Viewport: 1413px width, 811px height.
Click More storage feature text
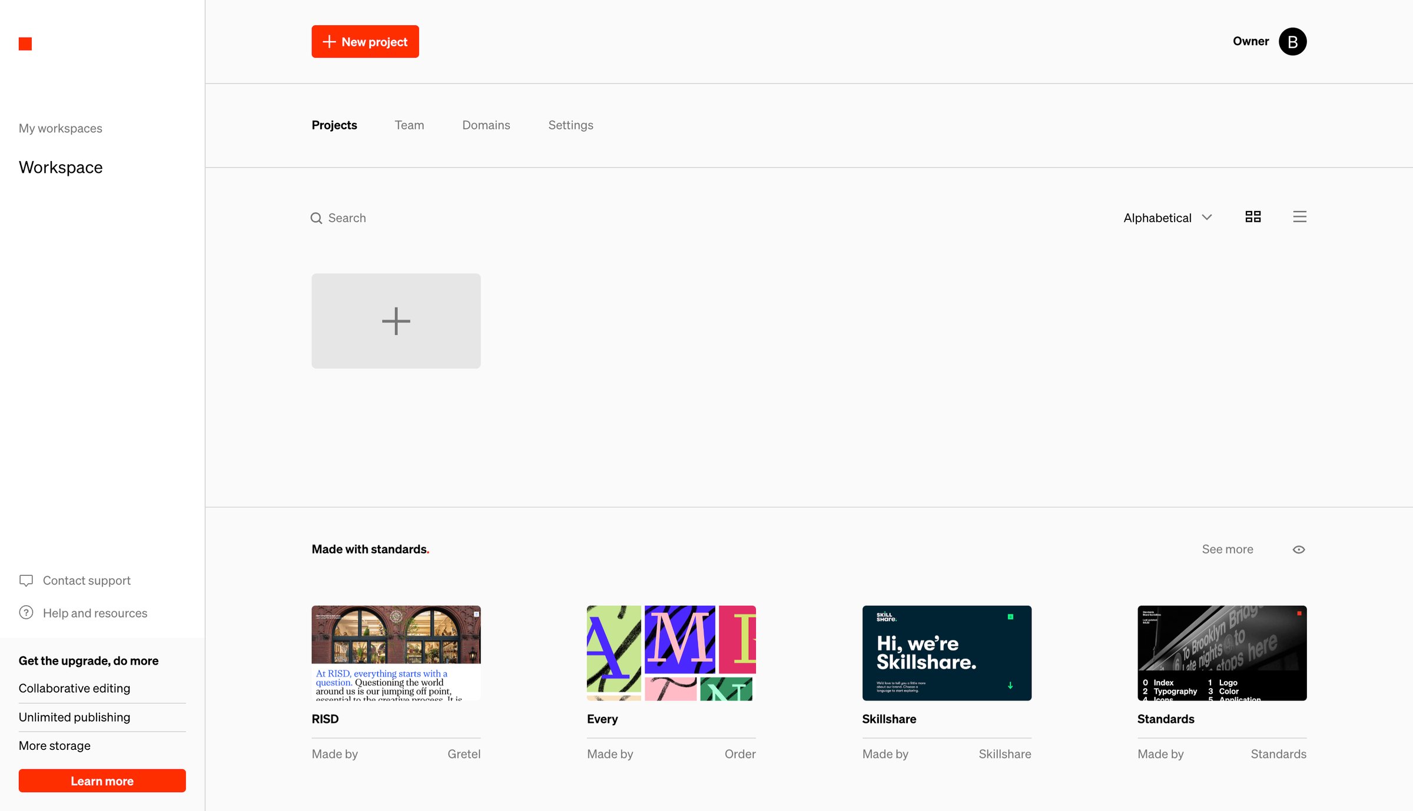[54, 746]
